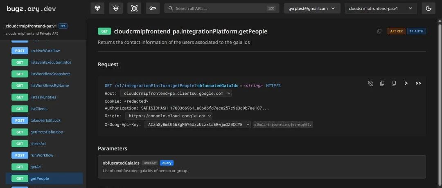Click the string type badge in Parameters

tap(150, 163)
